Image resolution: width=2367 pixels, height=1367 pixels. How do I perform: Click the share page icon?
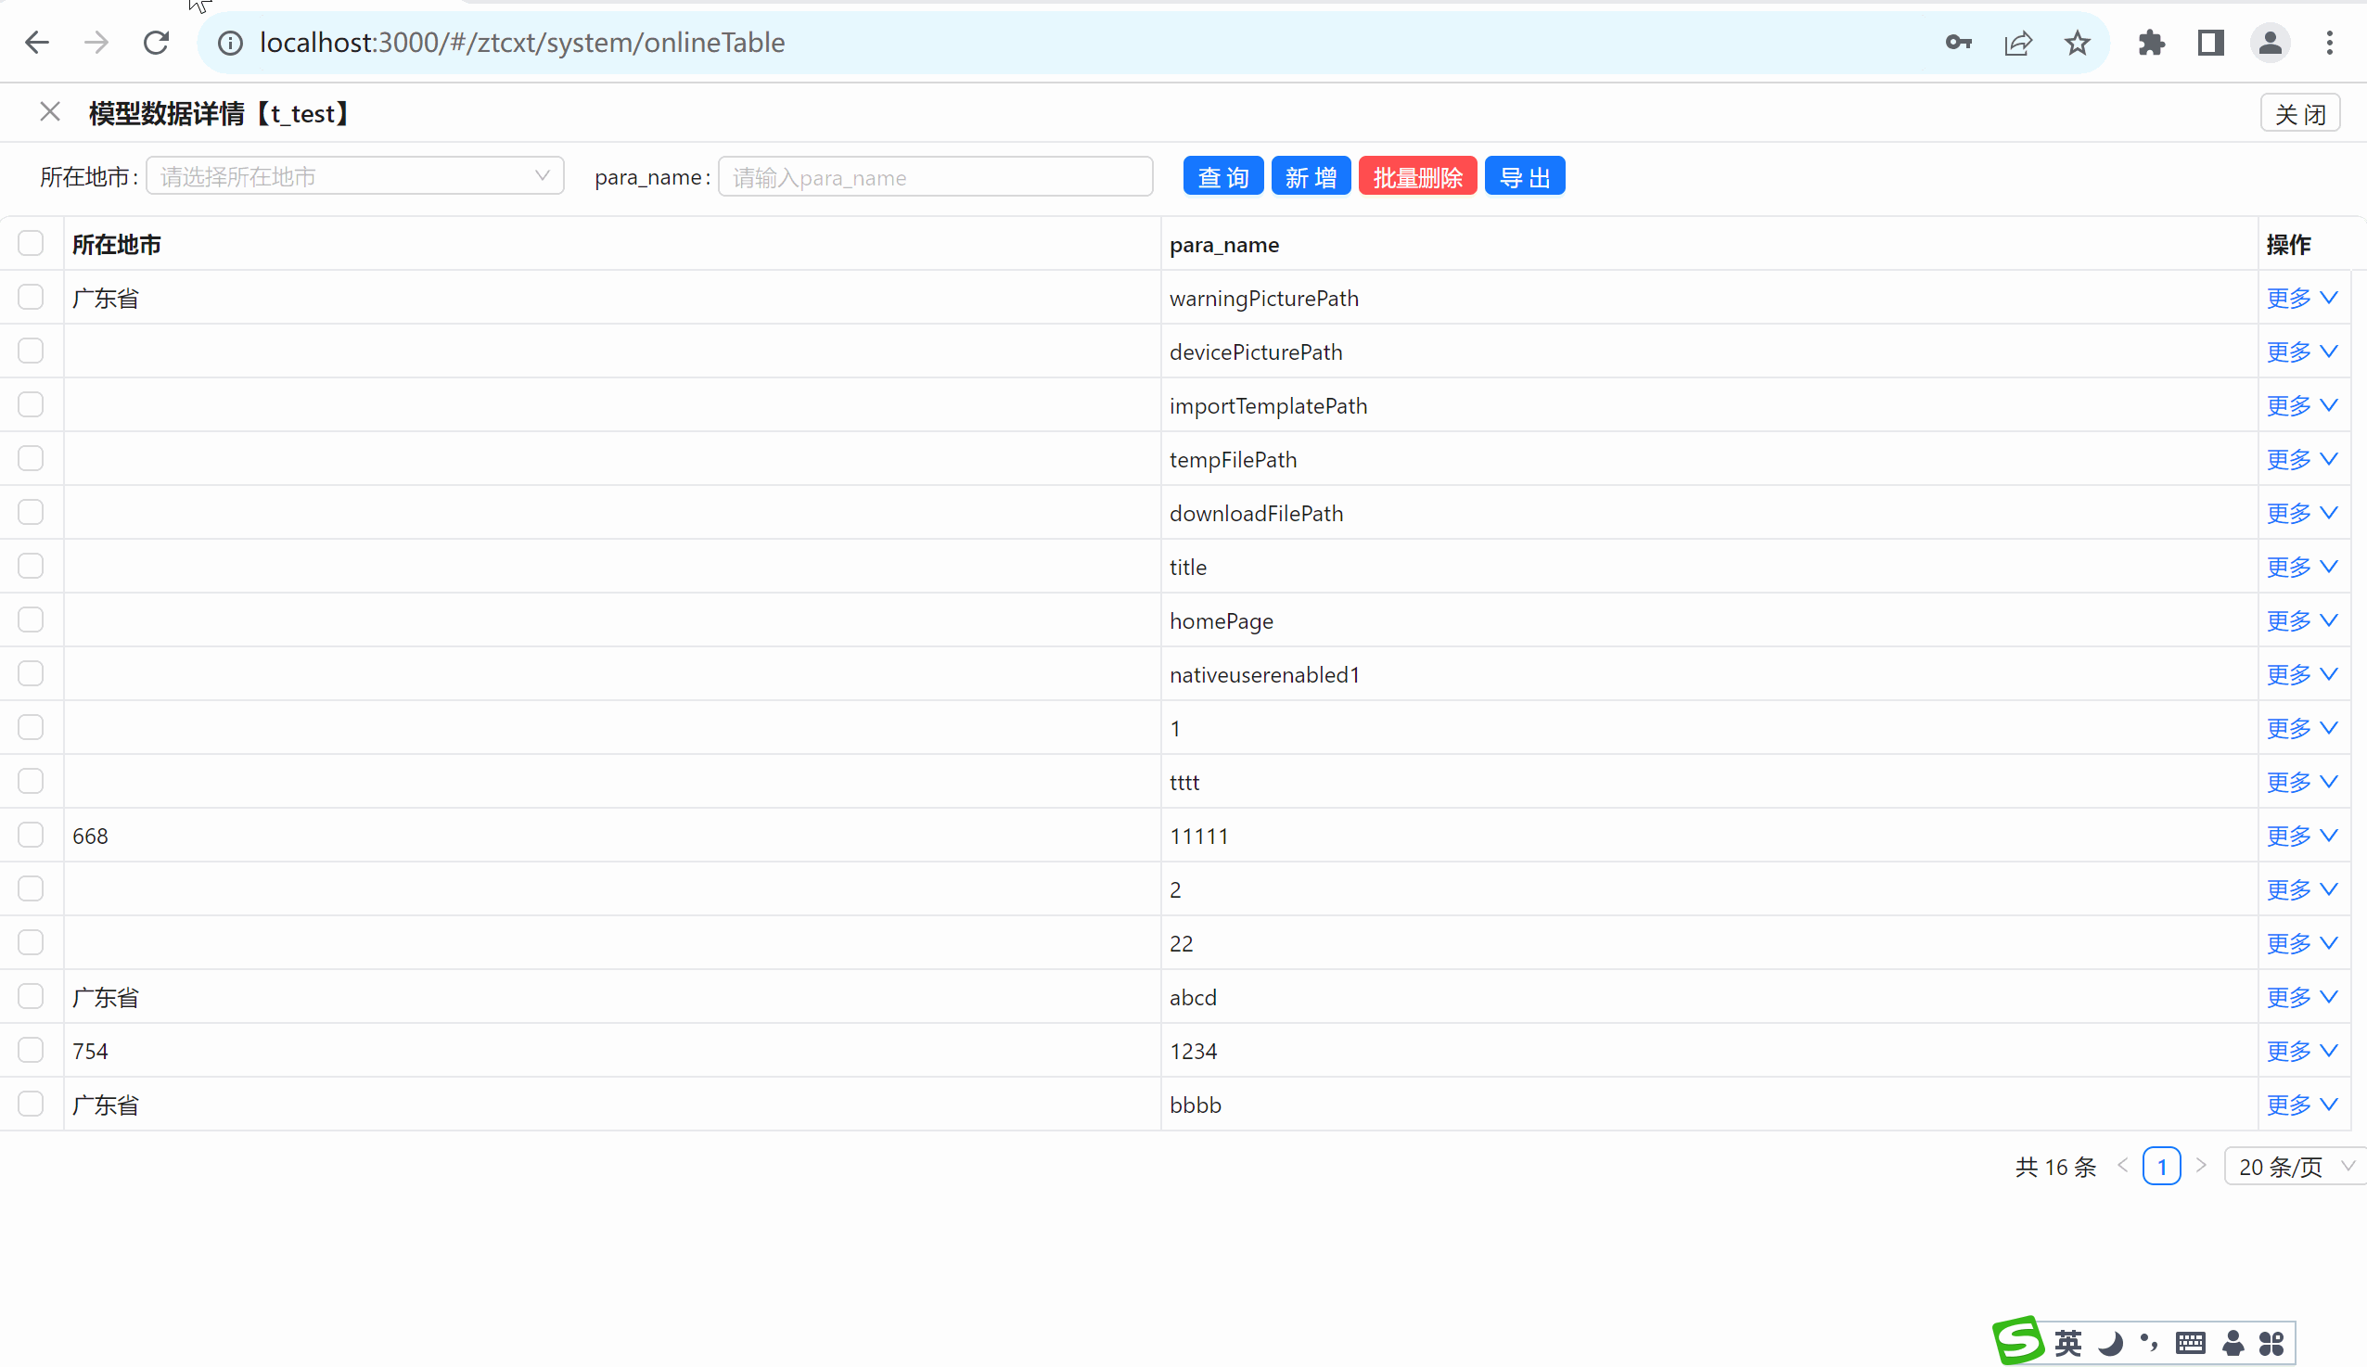coord(2017,43)
